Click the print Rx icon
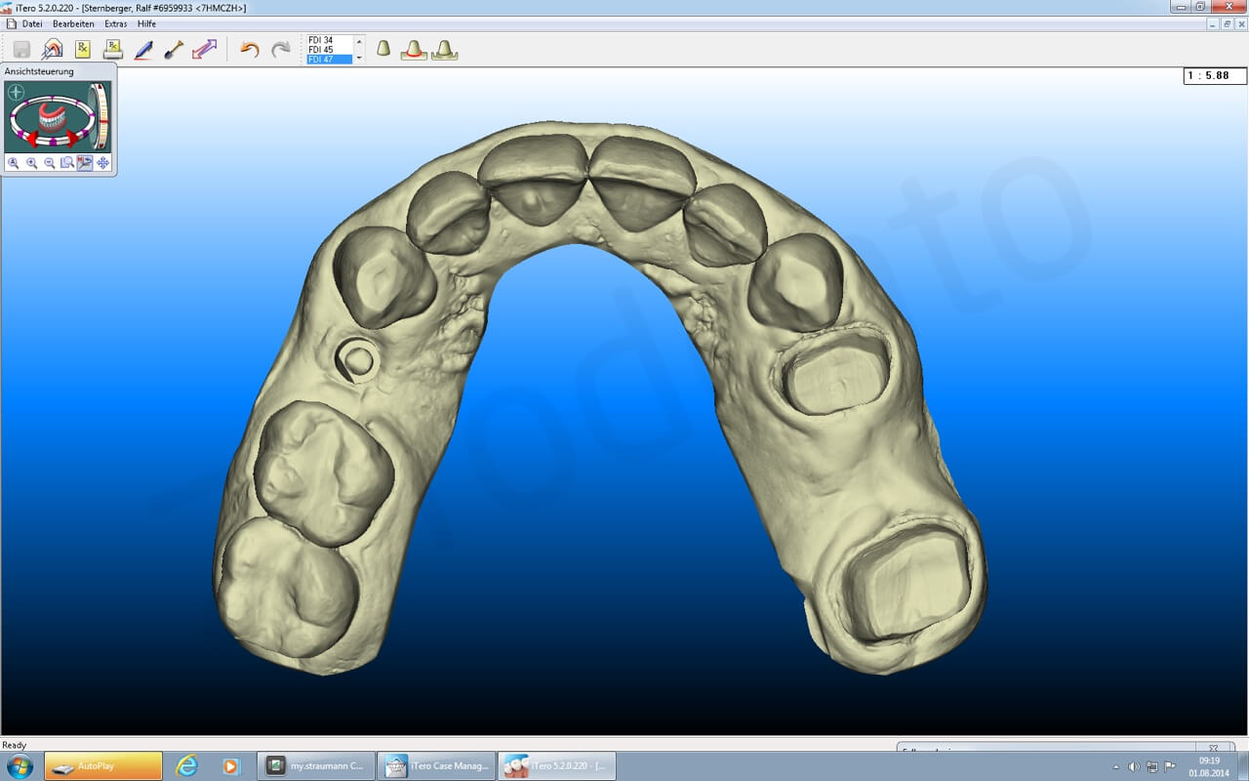 113,49
